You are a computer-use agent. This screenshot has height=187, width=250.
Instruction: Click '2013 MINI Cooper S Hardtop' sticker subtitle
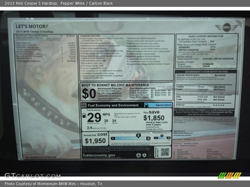click(34, 32)
